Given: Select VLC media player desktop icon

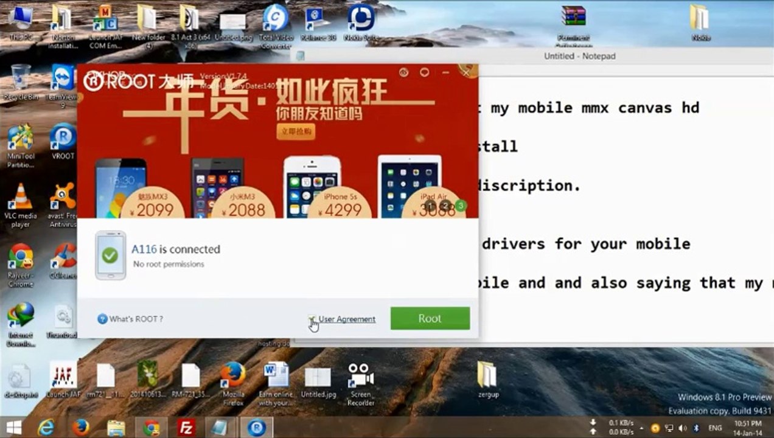Looking at the screenshot, I should (x=21, y=206).
